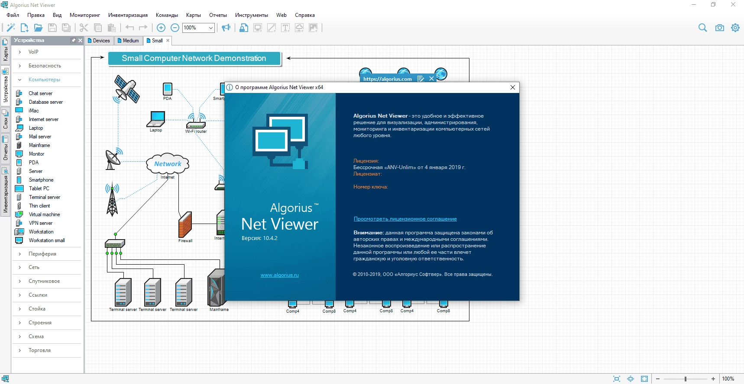Expand the Схема category
The height and width of the screenshot is (384, 744).
pos(20,336)
